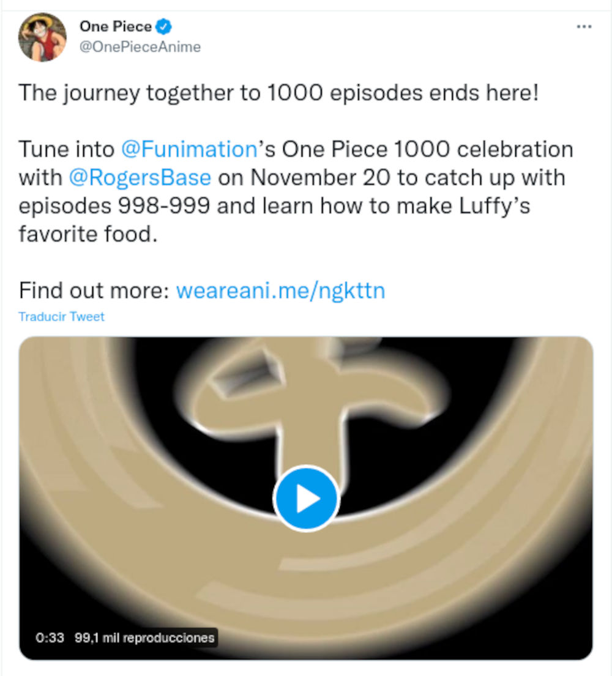Click Traducir Tweet to translate

61,317
